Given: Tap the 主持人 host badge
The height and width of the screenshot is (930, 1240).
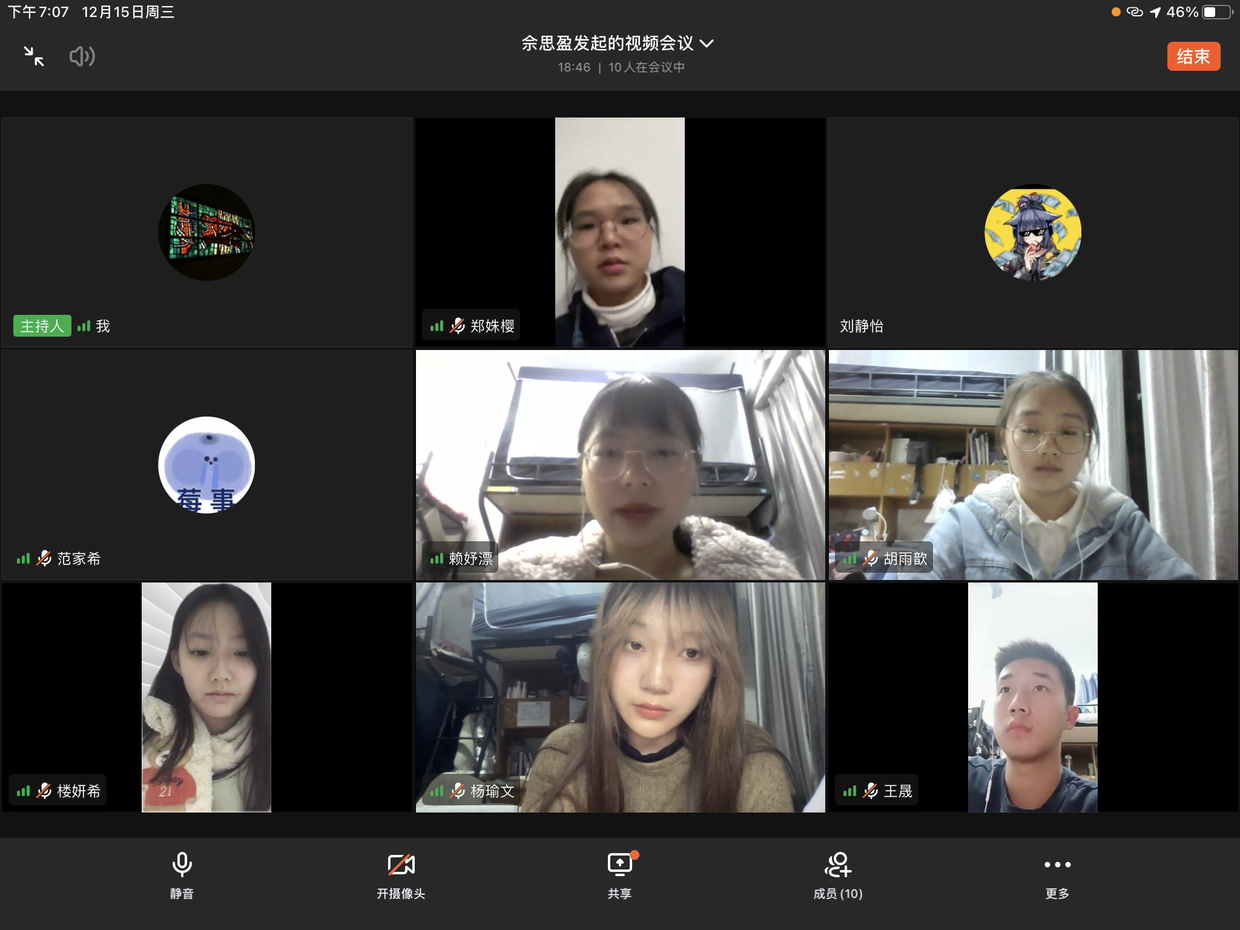Looking at the screenshot, I should point(42,326).
